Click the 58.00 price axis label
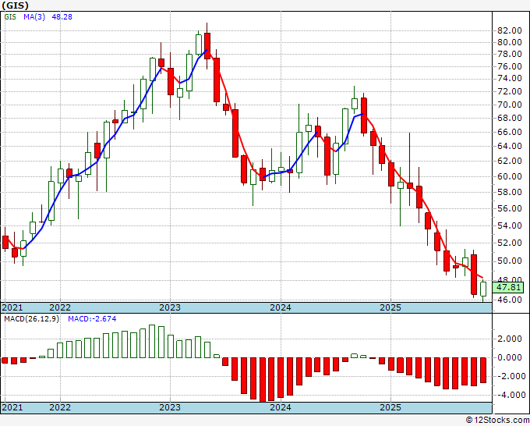 (x=510, y=192)
